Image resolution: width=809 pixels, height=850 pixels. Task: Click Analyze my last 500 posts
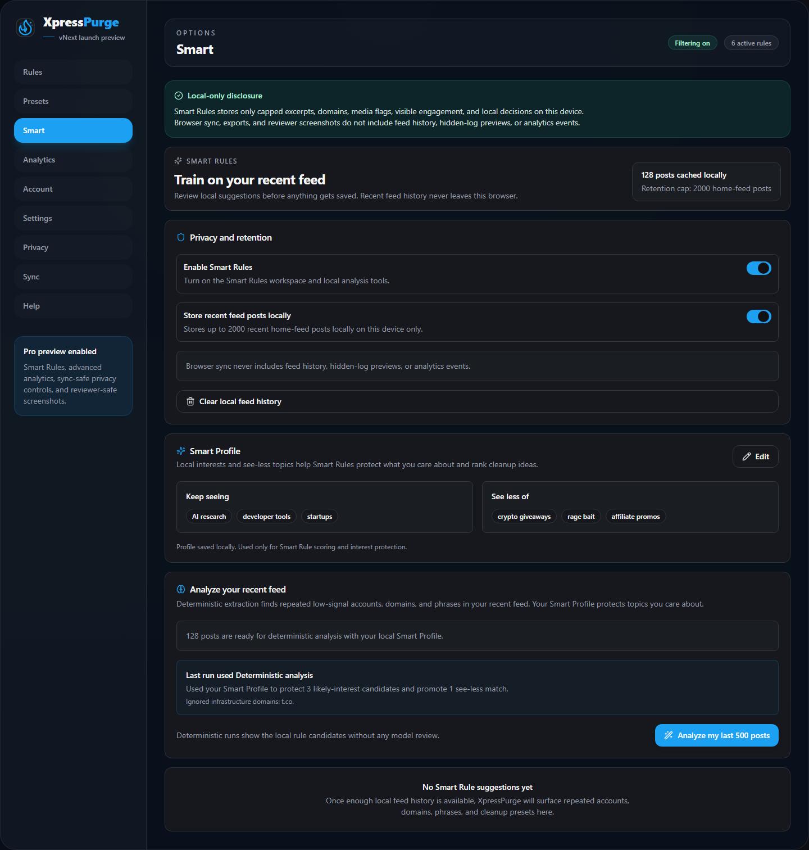click(716, 735)
